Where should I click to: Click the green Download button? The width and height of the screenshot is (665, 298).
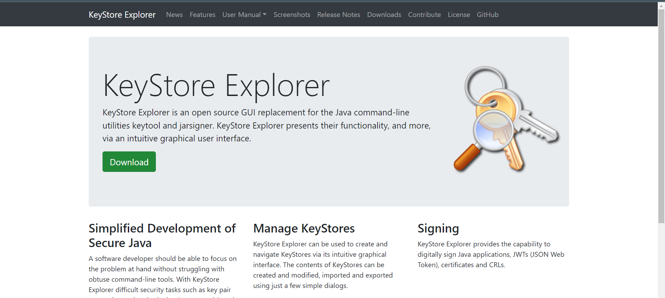click(129, 161)
